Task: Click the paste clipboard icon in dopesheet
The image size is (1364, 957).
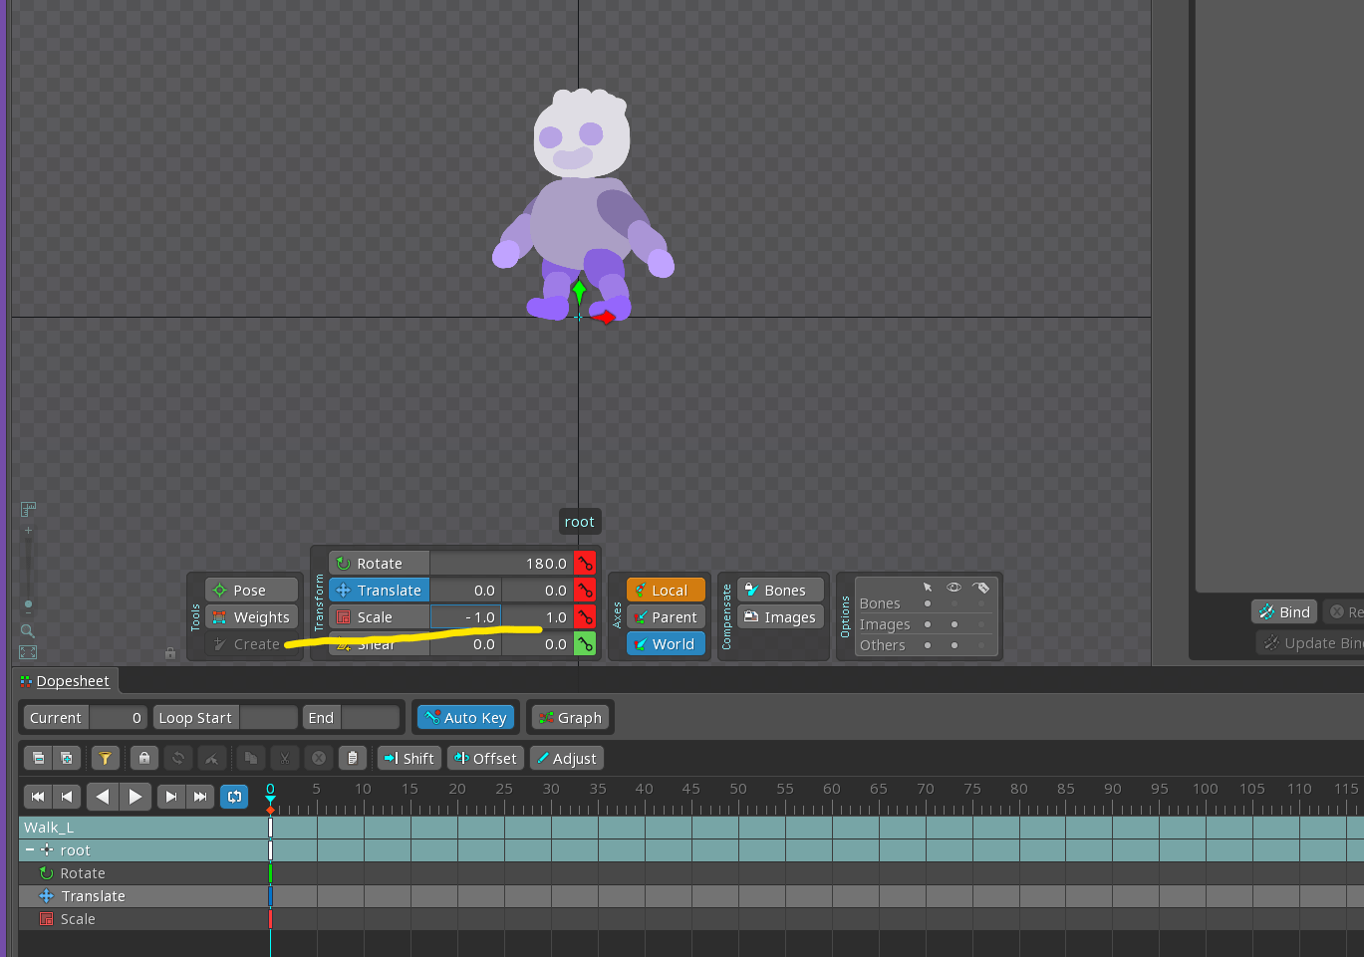Action: click(352, 758)
